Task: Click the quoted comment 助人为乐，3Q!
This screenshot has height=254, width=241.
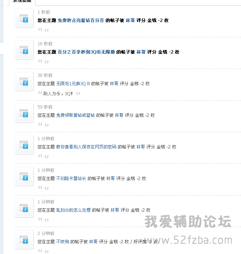Action: (58, 94)
